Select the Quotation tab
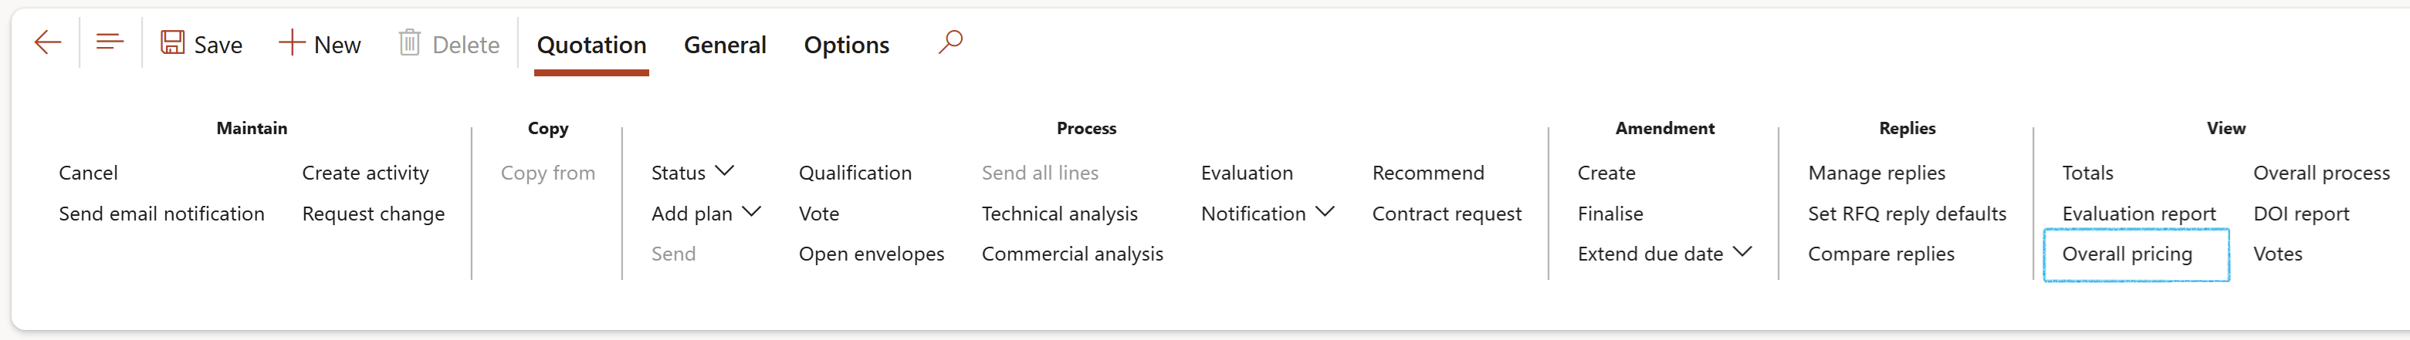 point(591,45)
